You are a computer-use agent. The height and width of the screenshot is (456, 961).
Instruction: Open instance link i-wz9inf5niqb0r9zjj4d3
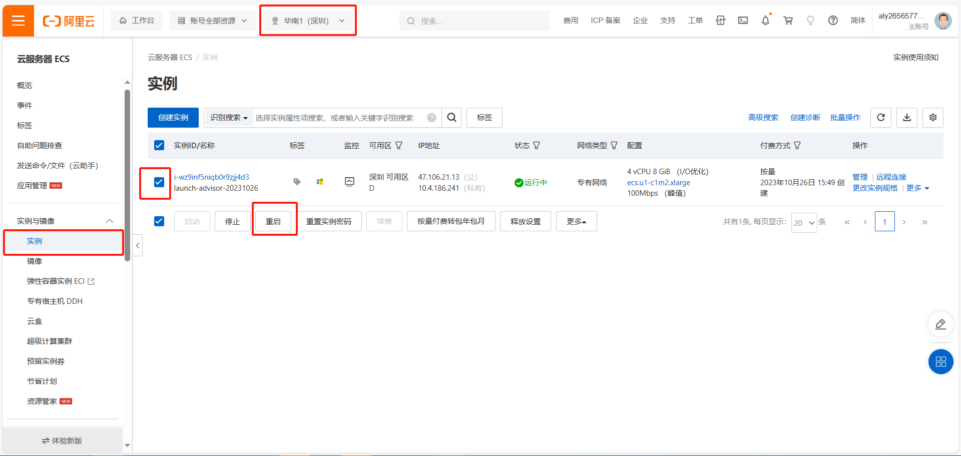coord(211,177)
